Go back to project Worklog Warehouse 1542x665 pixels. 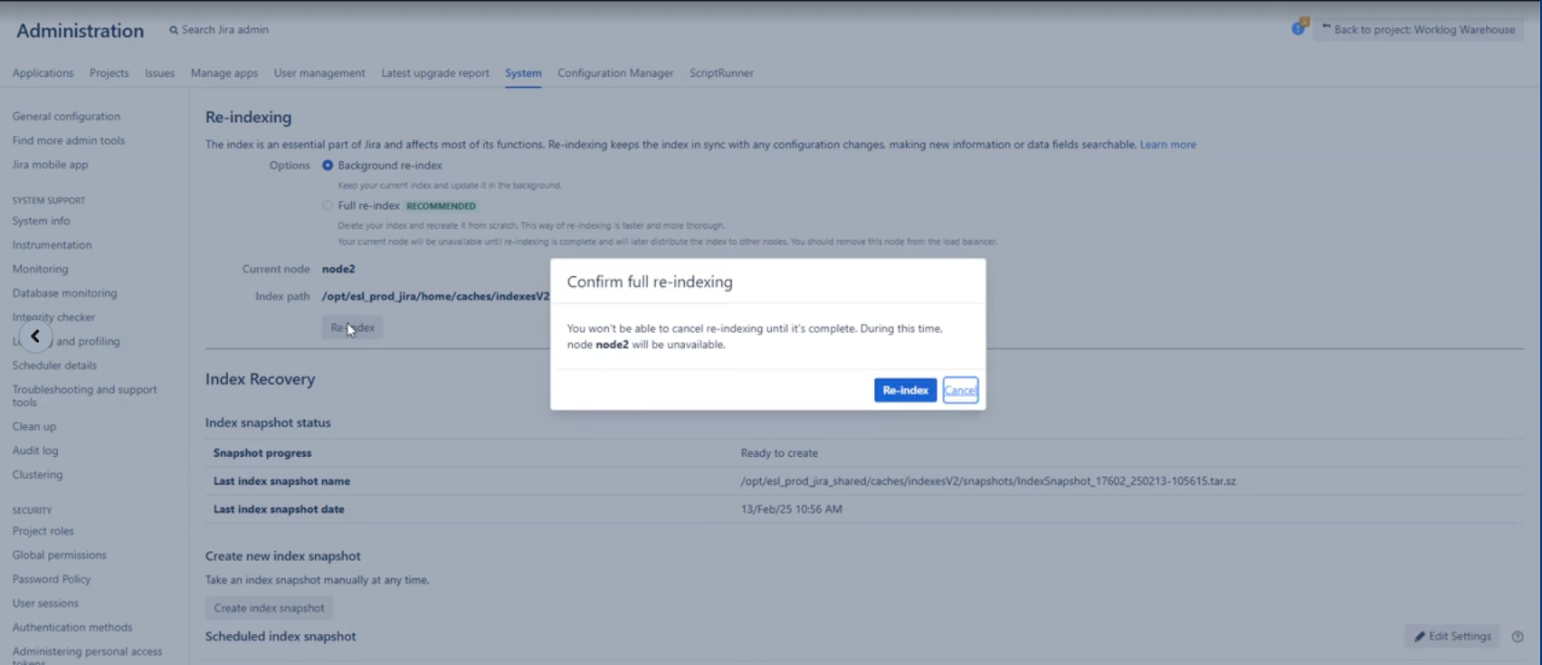pyautogui.click(x=1417, y=30)
